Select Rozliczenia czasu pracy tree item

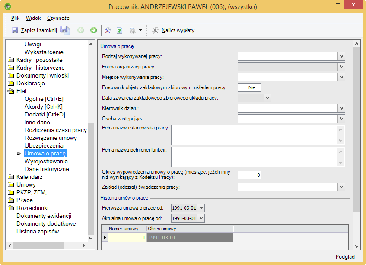(56, 130)
